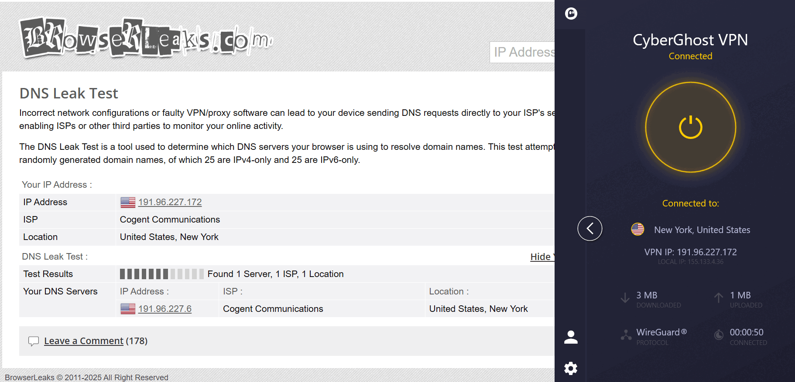Image resolution: width=795 pixels, height=382 pixels.
Task: Click the CyberGhost ghost logo icon
Action: (571, 14)
